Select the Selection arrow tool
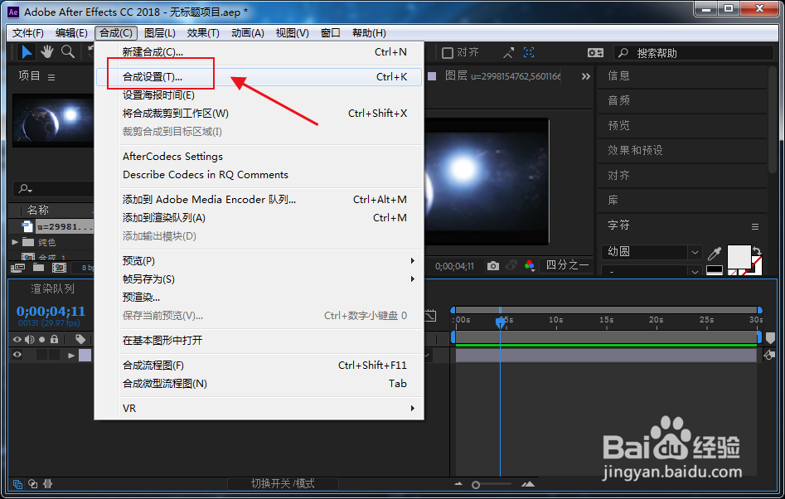 26,51
